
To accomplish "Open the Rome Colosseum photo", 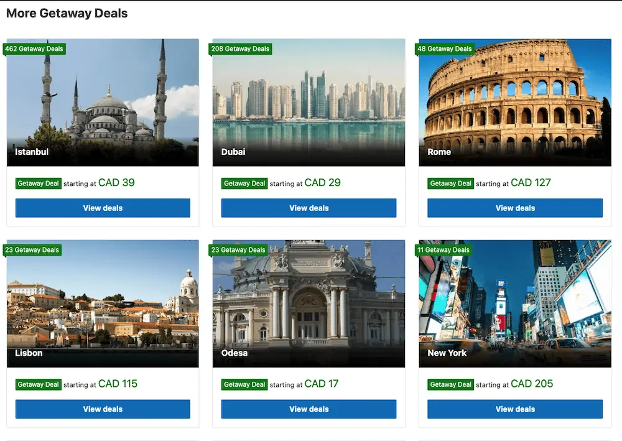I will [x=515, y=102].
